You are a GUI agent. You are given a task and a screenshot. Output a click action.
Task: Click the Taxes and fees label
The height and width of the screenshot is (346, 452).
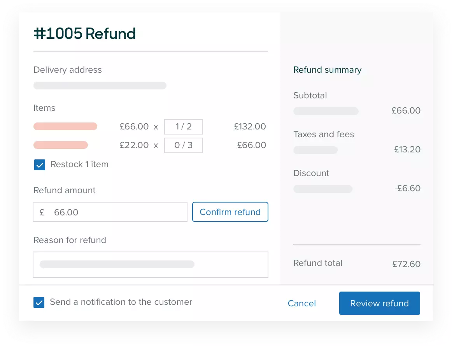coord(324,135)
